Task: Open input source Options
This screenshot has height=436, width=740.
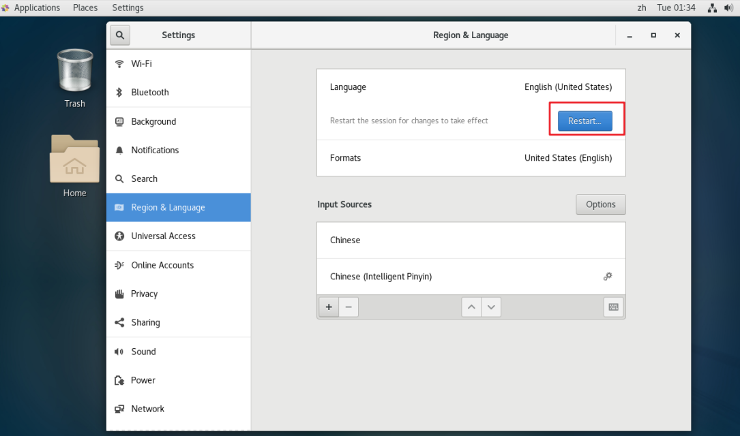Action: point(600,204)
